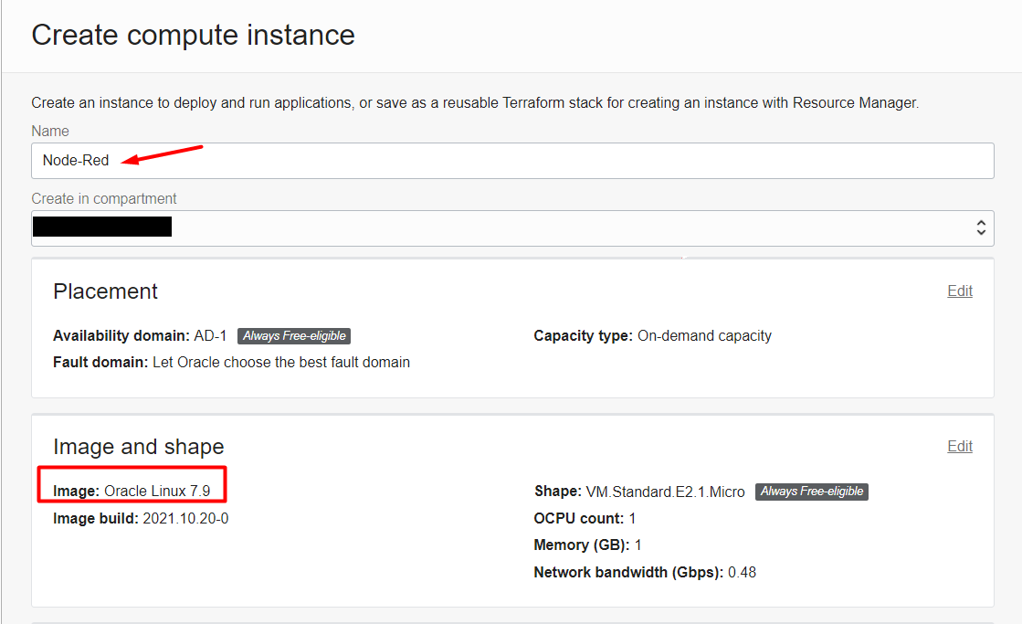This screenshot has width=1022, height=624.
Task: Click the Name input field containing Node-Red
Action: tap(511, 161)
